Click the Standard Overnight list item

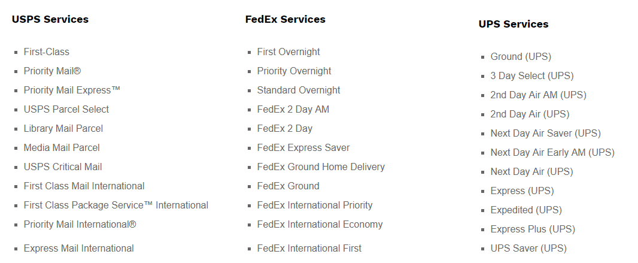299,90
